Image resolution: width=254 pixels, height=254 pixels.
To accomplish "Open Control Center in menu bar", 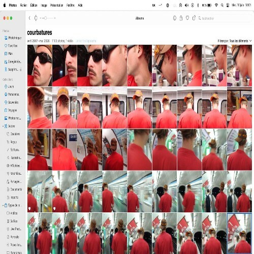I will pyautogui.click(x=228, y=5).
